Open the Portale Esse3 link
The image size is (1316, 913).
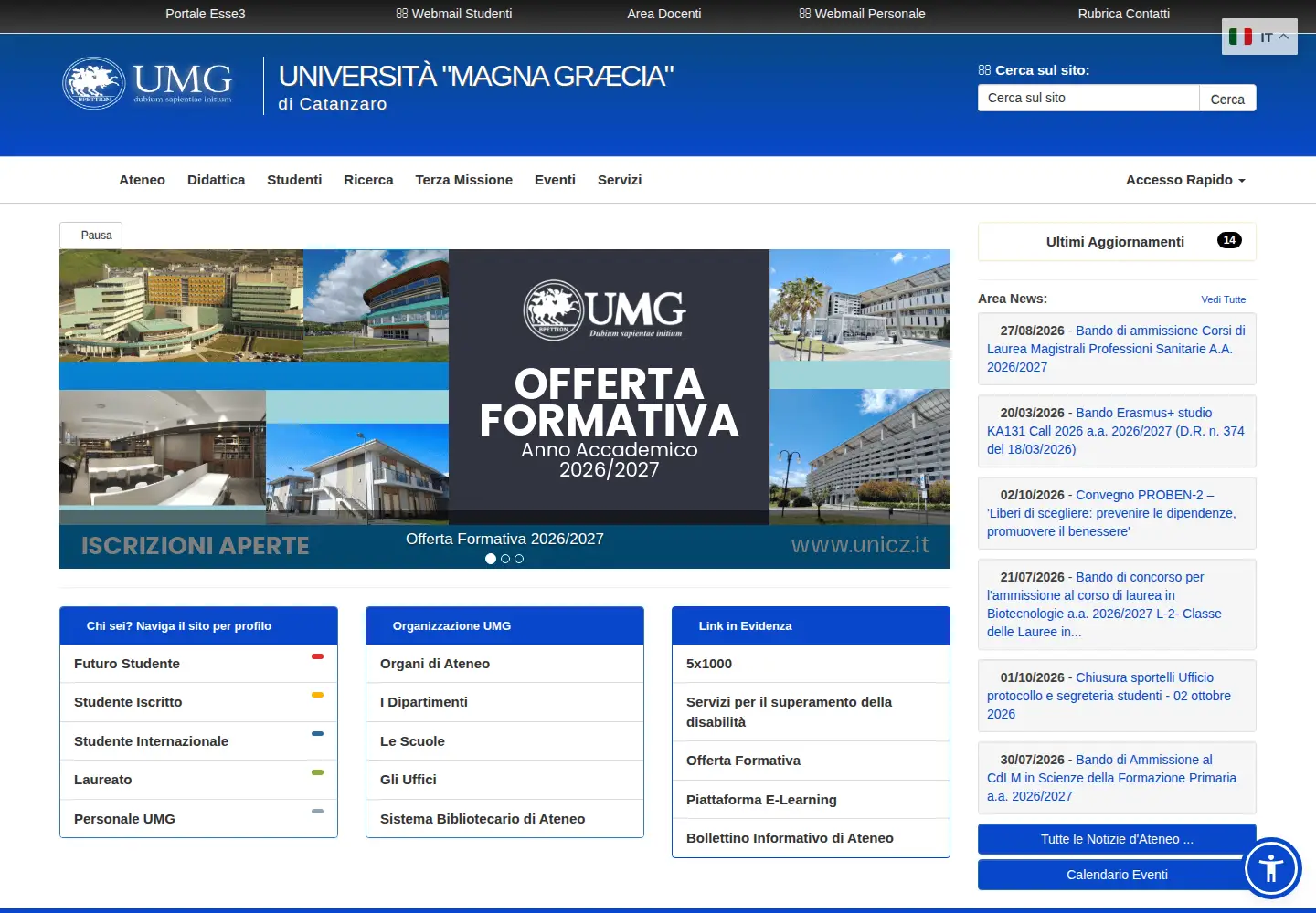[x=205, y=14]
